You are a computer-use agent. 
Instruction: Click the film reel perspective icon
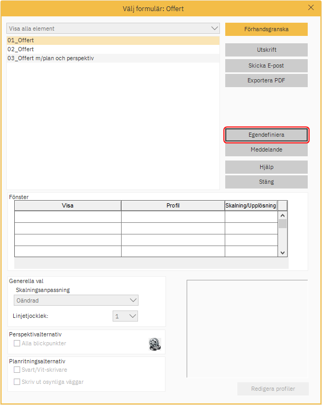click(155, 344)
